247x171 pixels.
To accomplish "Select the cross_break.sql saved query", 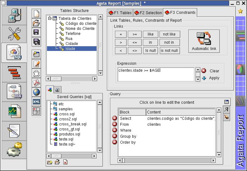I will [73, 124].
